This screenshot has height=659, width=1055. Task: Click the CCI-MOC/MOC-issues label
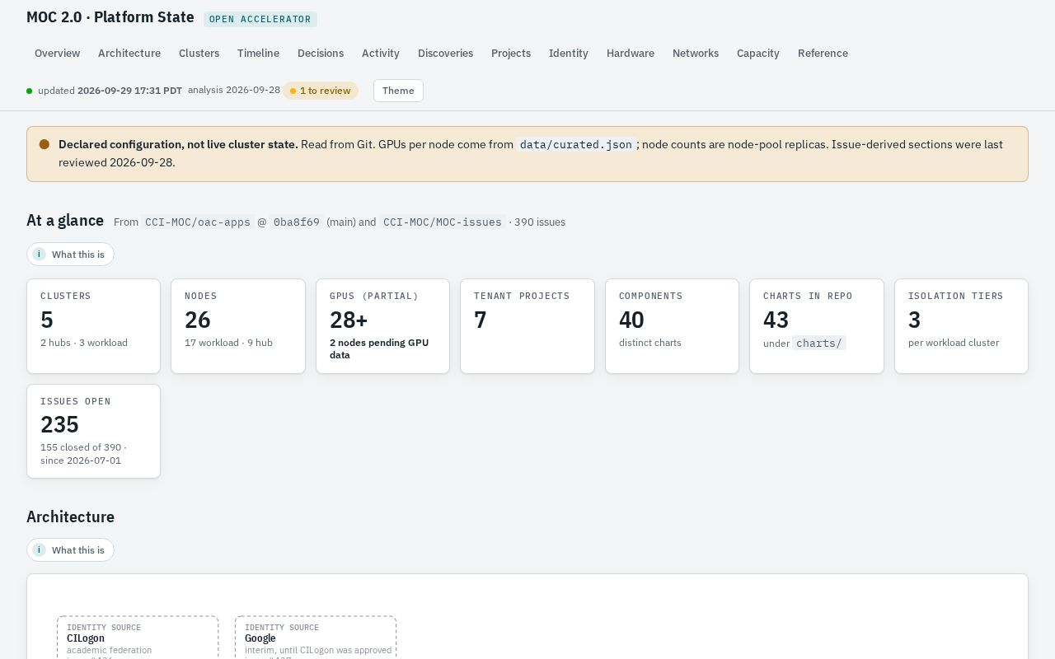point(443,222)
